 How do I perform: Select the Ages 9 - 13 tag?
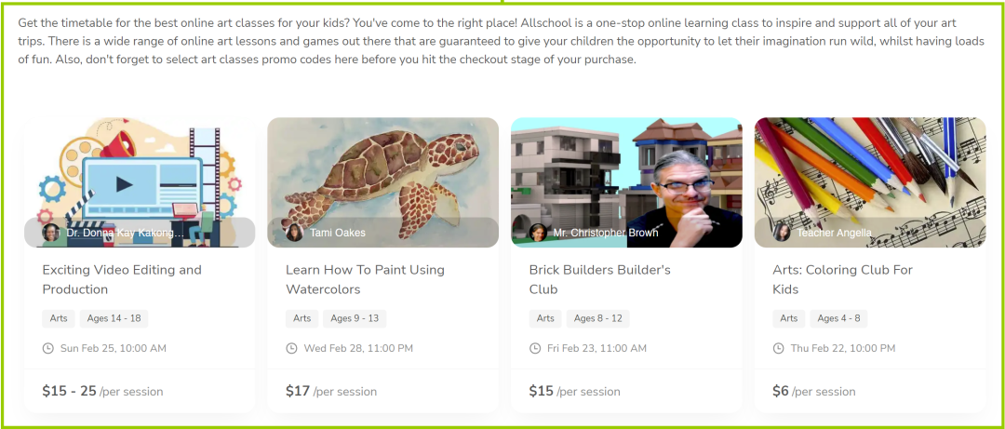point(355,318)
